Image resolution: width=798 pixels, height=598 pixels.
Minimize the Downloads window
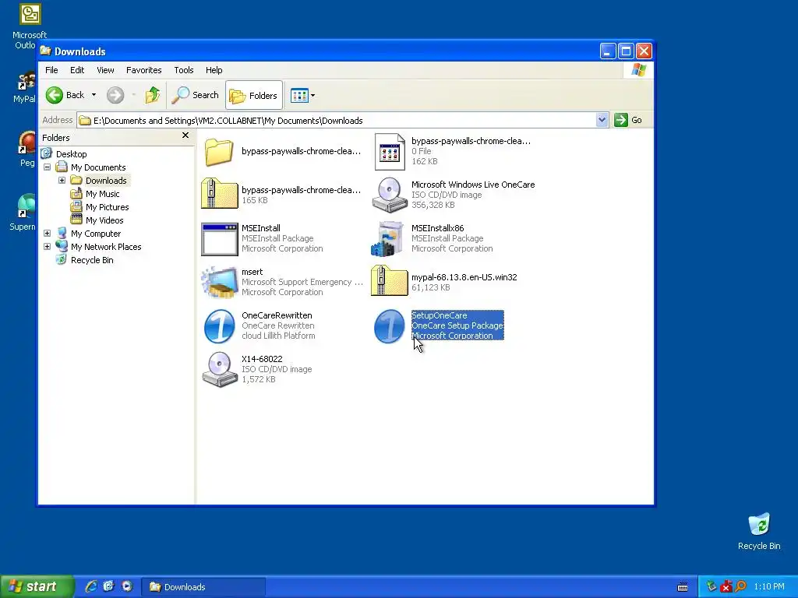click(608, 51)
